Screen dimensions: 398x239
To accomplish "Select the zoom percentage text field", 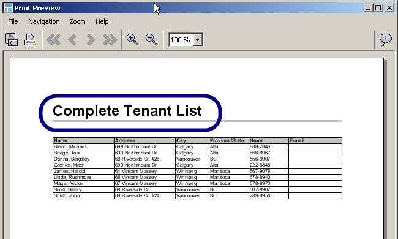I will 181,40.
